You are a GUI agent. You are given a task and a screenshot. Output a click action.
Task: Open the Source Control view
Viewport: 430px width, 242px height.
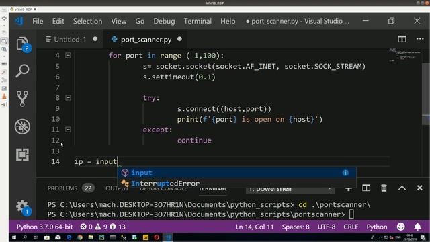pos(22,99)
